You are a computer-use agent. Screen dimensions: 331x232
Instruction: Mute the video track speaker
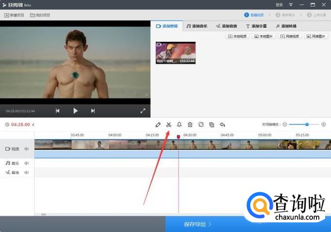point(27,149)
